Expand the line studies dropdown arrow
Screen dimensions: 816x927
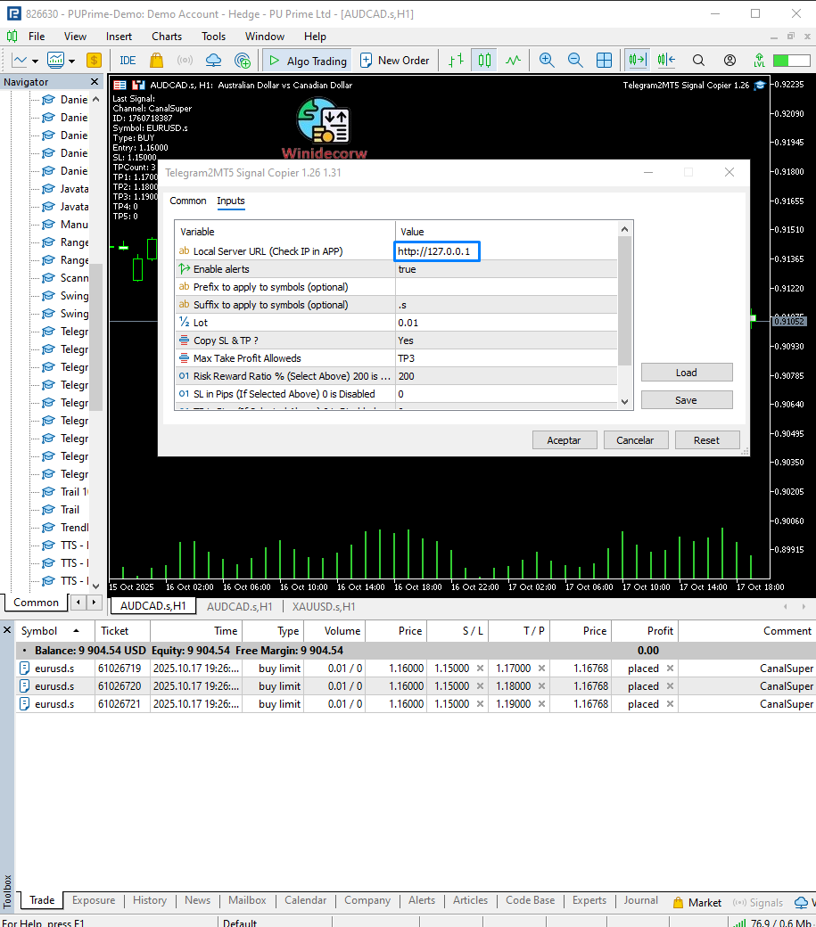pos(35,61)
